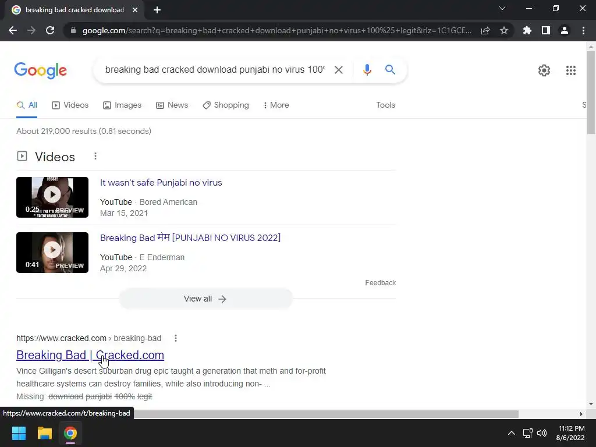
Task: Play the 0:41 video preview thumbnail
Action: pyautogui.click(x=52, y=253)
